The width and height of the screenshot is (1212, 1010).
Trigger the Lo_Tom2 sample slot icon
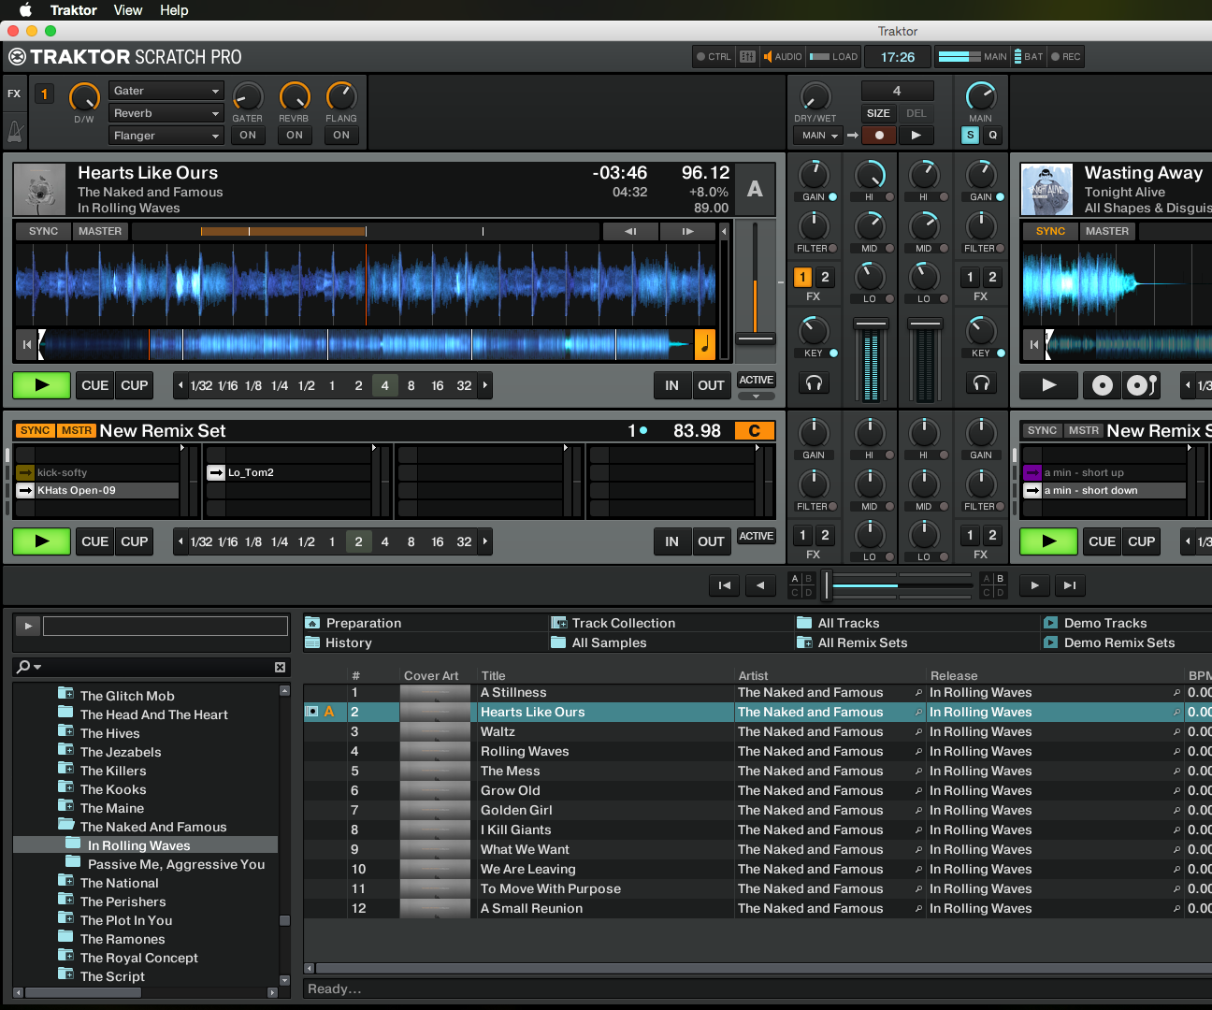pos(216,472)
